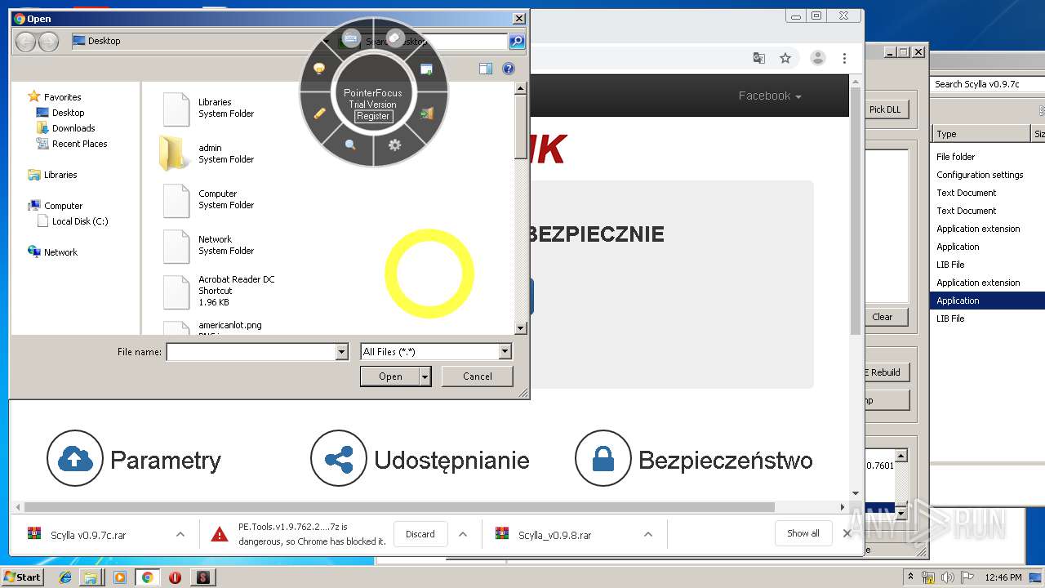Click Chrome translate page icon

(759, 58)
